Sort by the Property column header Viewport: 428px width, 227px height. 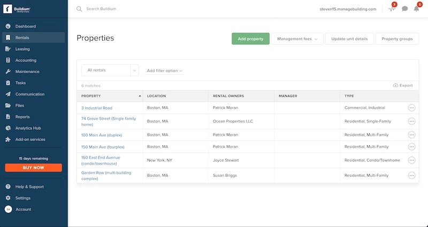[x=110, y=96]
